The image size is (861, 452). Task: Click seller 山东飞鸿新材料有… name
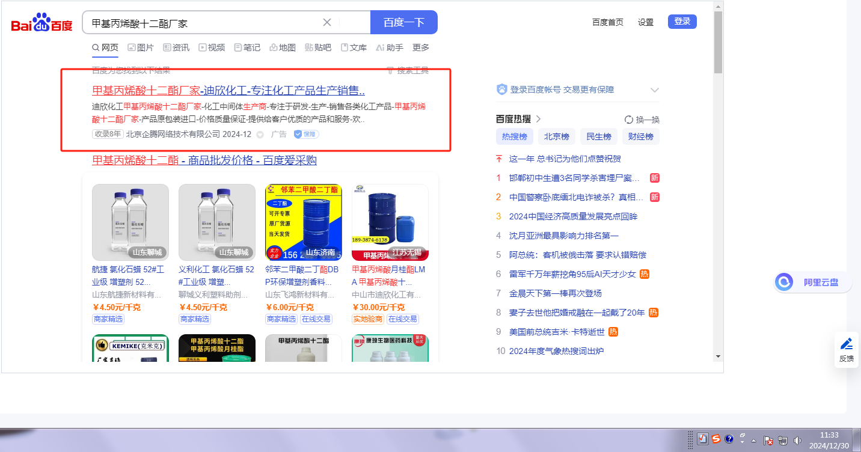click(300, 295)
